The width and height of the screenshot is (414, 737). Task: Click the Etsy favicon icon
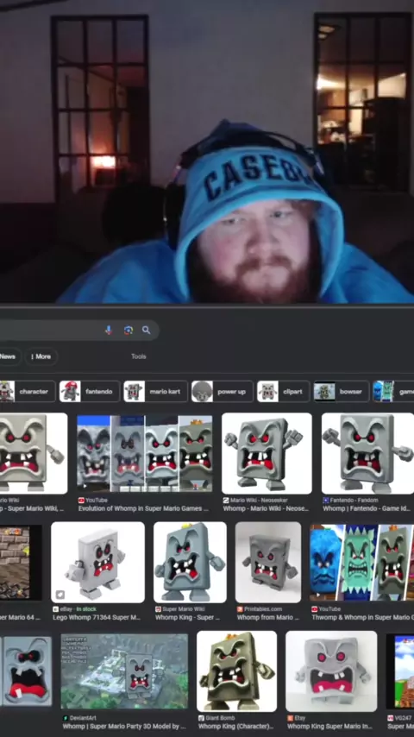tap(290, 718)
